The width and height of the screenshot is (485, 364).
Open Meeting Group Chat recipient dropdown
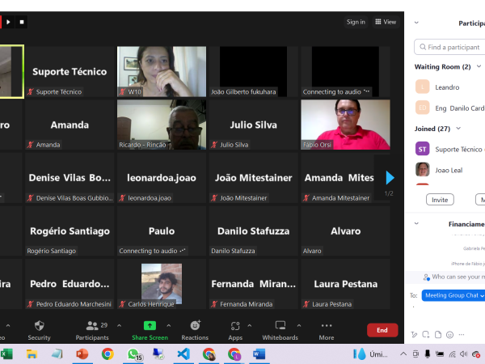click(453, 295)
